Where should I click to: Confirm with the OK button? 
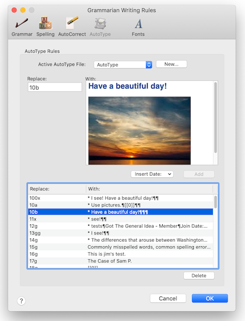(x=210, y=299)
